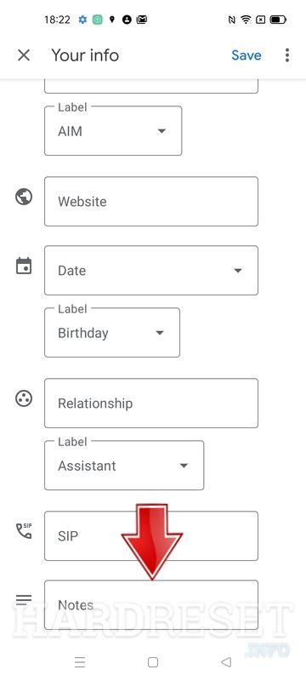Tap the globe website icon

(24, 197)
